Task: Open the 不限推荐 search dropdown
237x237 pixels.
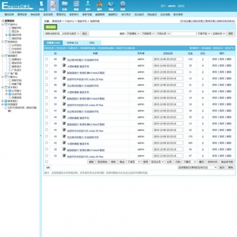Action: pos(148,33)
